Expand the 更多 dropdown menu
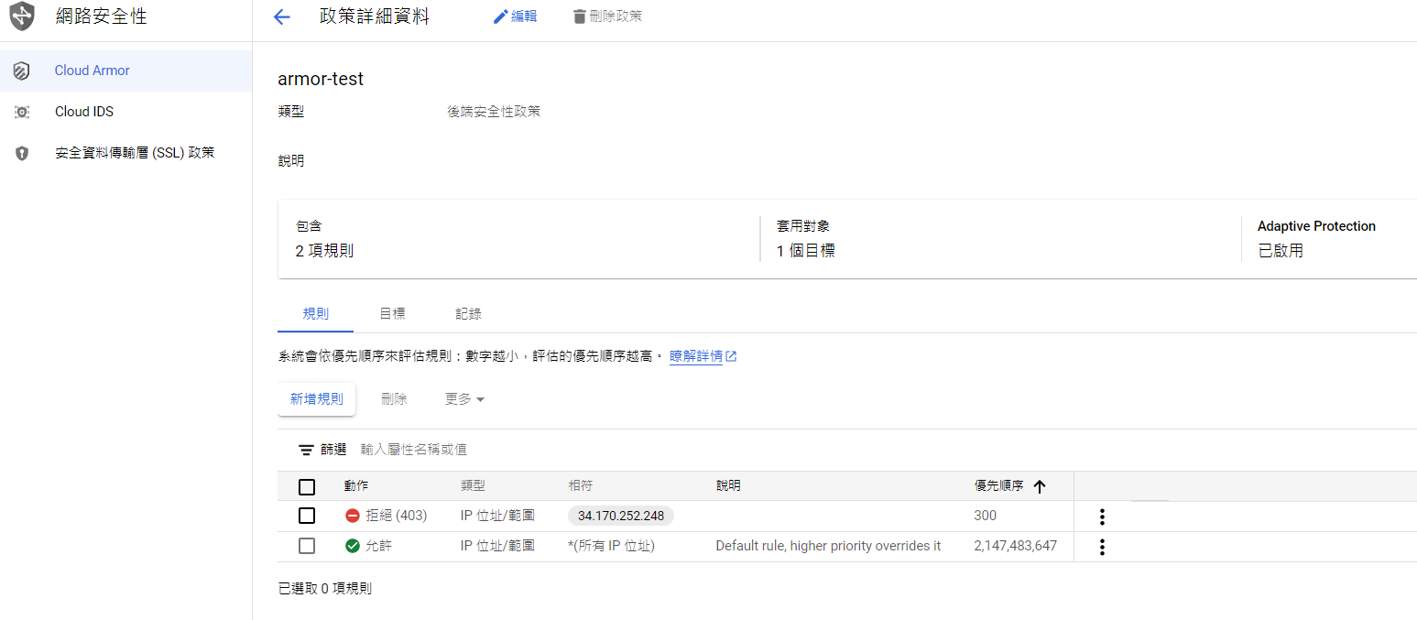Viewport: 1417px width, 620px height. coord(464,399)
